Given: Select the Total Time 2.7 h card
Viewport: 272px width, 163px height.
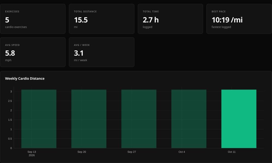Looking at the screenshot, I should tap(170, 19).
